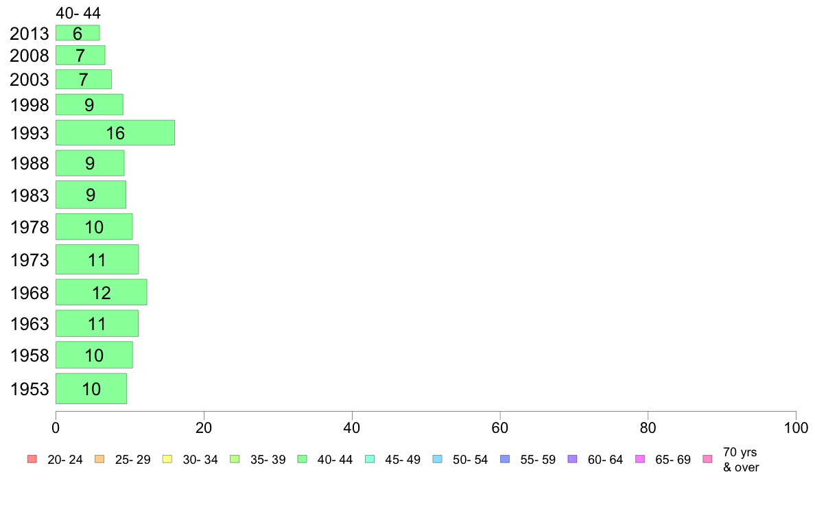Click the 55-59 legend swatch

[505, 459]
